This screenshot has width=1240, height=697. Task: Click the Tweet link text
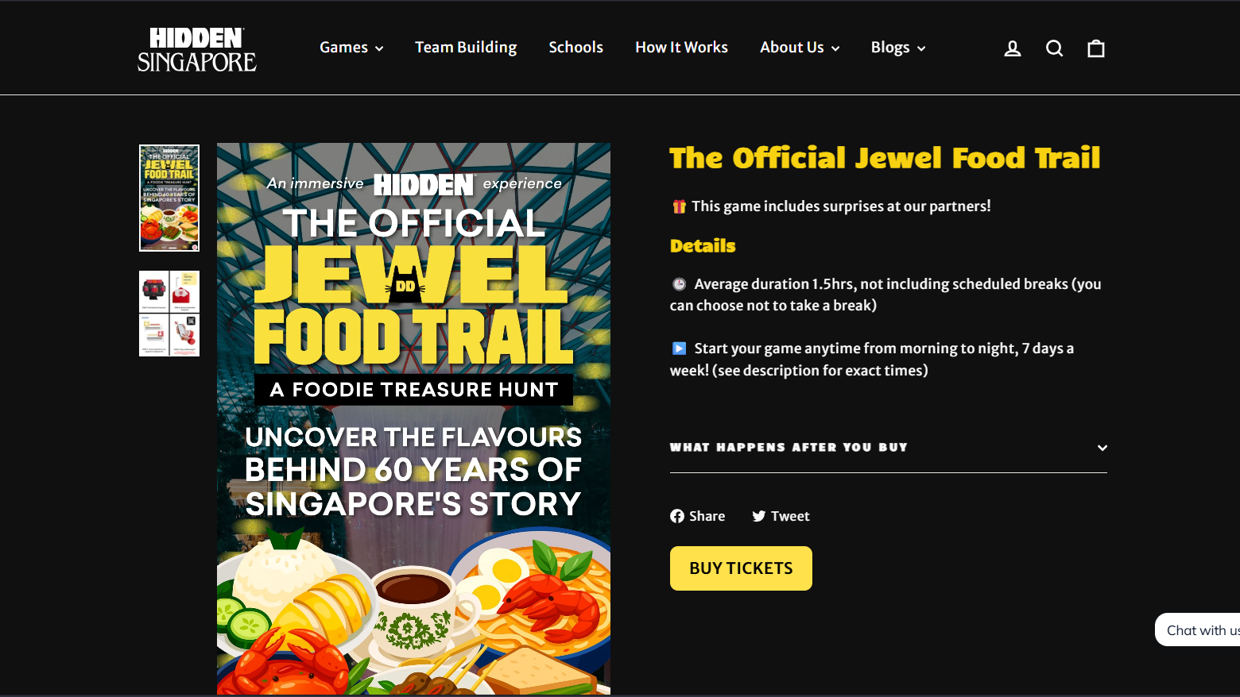click(x=790, y=516)
